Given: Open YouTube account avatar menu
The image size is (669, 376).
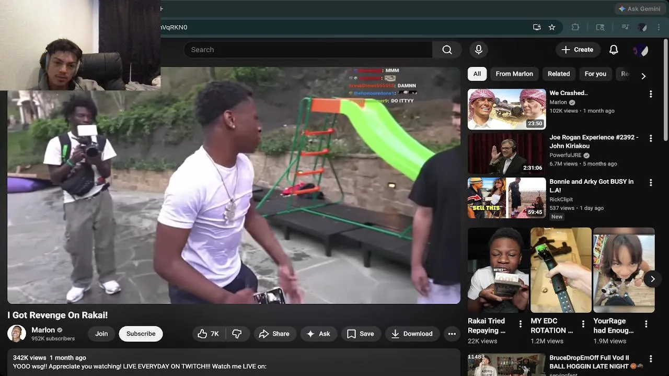Looking at the screenshot, I should click(641, 50).
